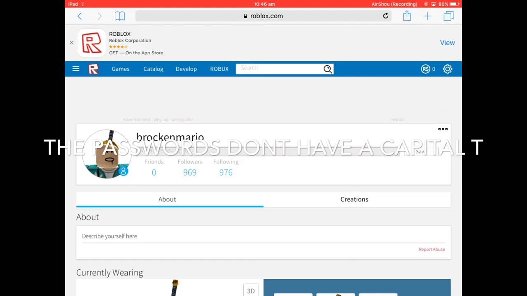
Task: Reload the roblox.com page
Action: 385,16
